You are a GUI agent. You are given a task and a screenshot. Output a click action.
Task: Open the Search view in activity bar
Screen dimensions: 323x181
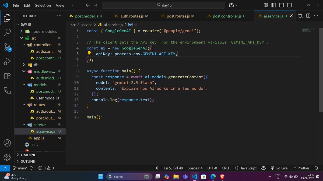point(7,32)
